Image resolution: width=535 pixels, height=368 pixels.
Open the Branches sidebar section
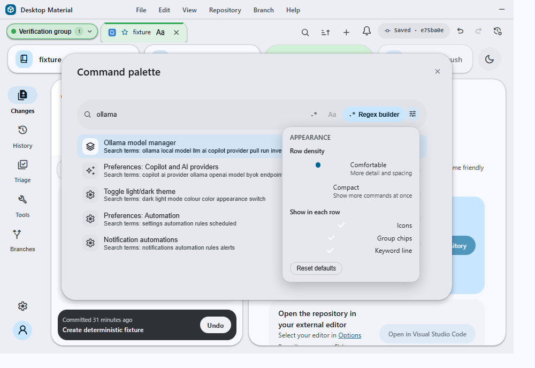coord(22,240)
